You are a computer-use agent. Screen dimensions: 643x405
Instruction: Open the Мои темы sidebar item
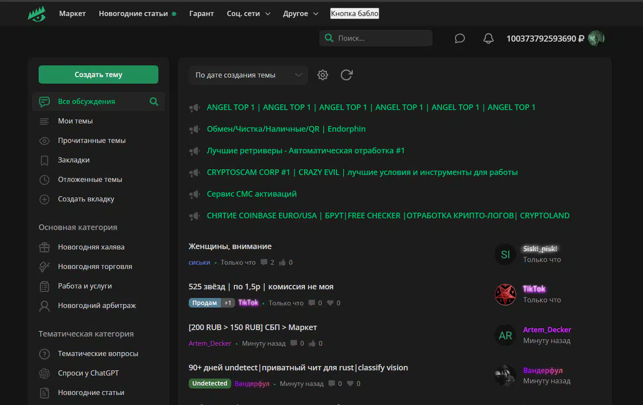point(75,121)
